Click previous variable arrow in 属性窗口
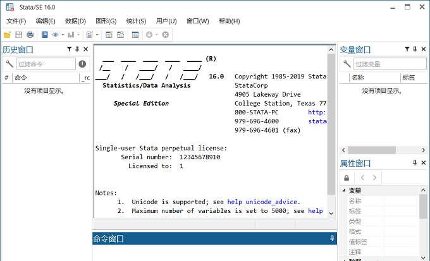Image resolution: width=430 pixels, height=261 pixels. point(362,178)
